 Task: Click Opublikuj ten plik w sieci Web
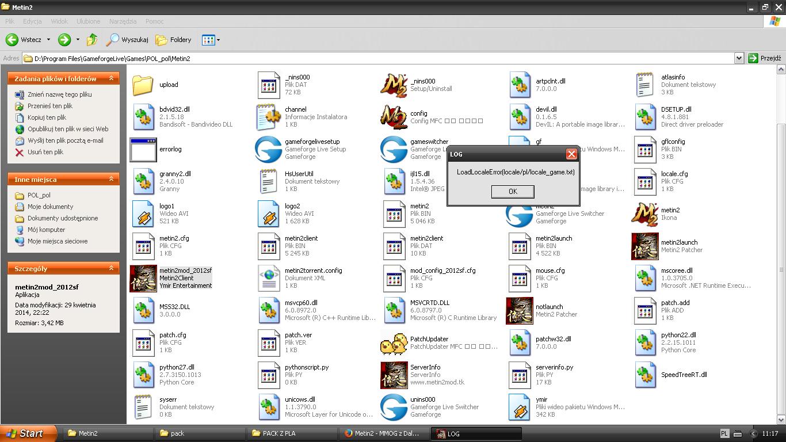(68, 129)
